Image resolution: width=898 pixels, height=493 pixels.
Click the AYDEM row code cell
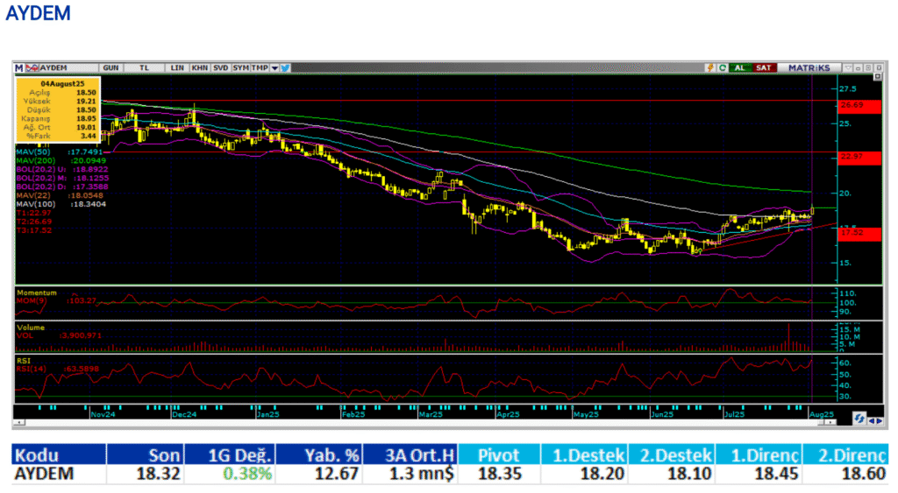[x=59, y=474]
